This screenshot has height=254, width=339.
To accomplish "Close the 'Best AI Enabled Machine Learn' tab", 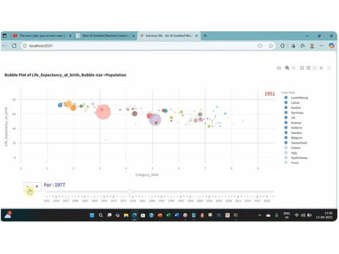I will 134,36.
